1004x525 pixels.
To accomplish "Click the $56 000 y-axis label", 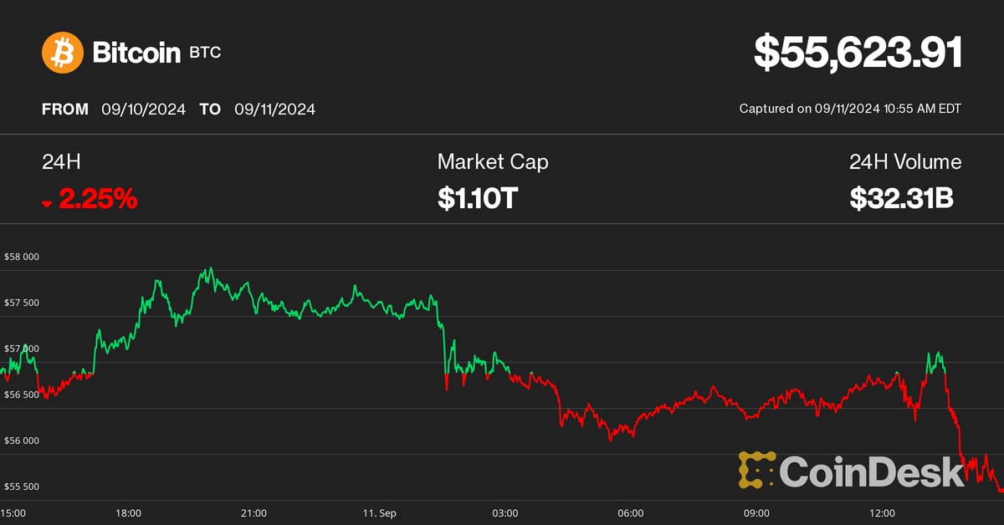I will coord(23,441).
